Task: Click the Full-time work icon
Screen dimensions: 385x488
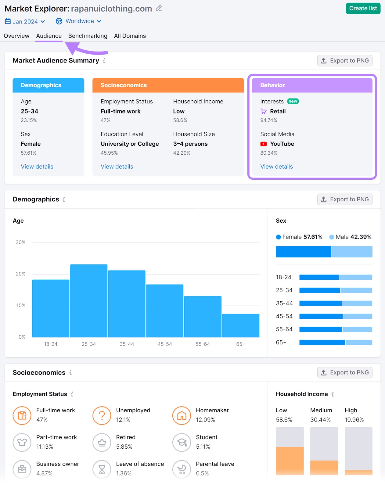Action: [22, 415]
